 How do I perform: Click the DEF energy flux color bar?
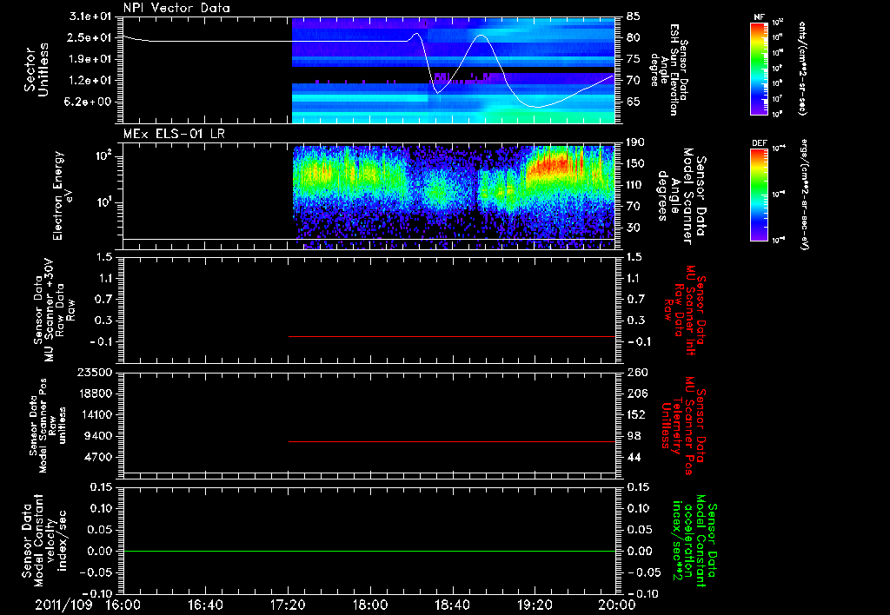point(760,194)
